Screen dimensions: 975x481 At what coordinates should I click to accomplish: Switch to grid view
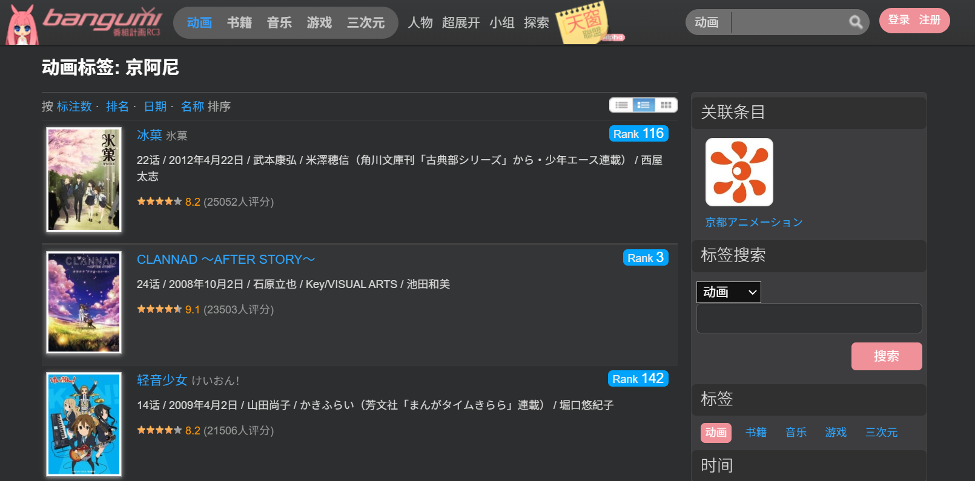click(x=666, y=105)
